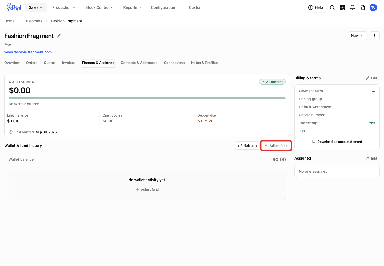384x266 pixels.
Task: Expand the Production menu
Action: pos(64,7)
